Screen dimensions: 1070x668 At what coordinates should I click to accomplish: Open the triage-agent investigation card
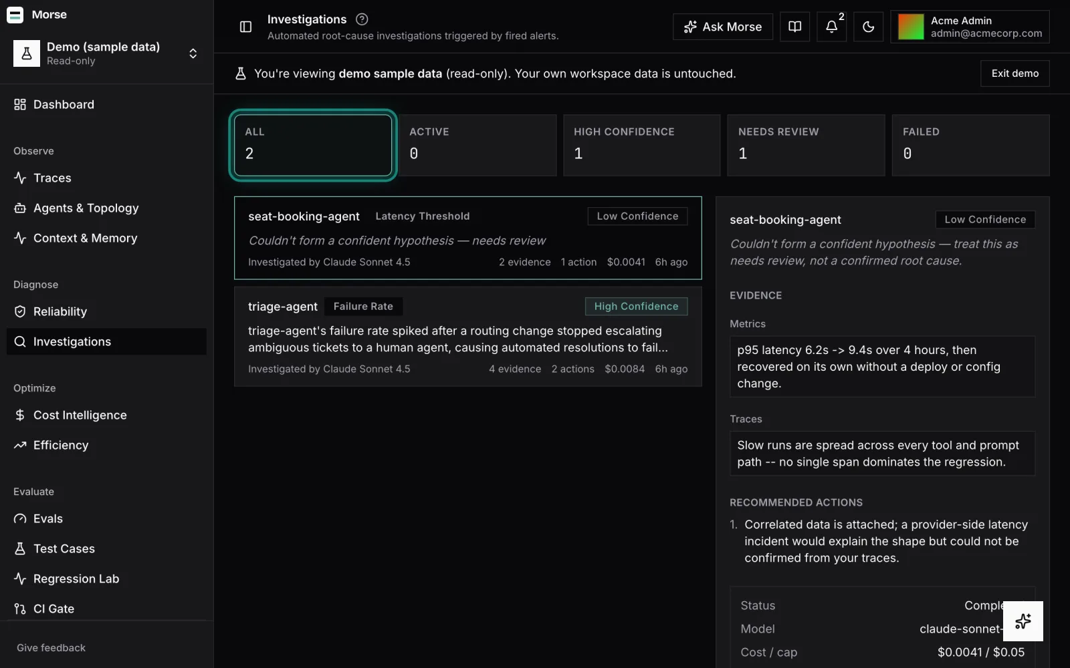468,337
